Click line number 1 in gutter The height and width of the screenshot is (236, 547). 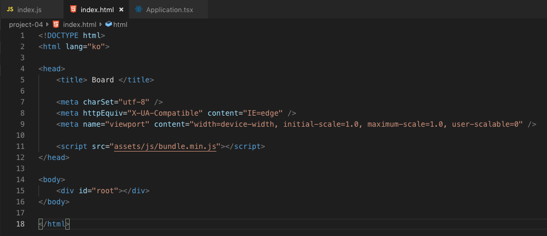point(22,35)
